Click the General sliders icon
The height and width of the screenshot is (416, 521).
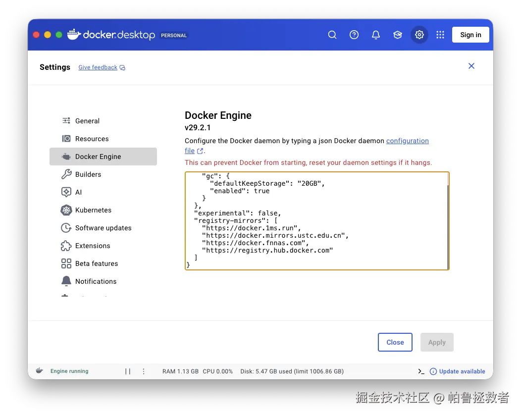tap(66, 121)
